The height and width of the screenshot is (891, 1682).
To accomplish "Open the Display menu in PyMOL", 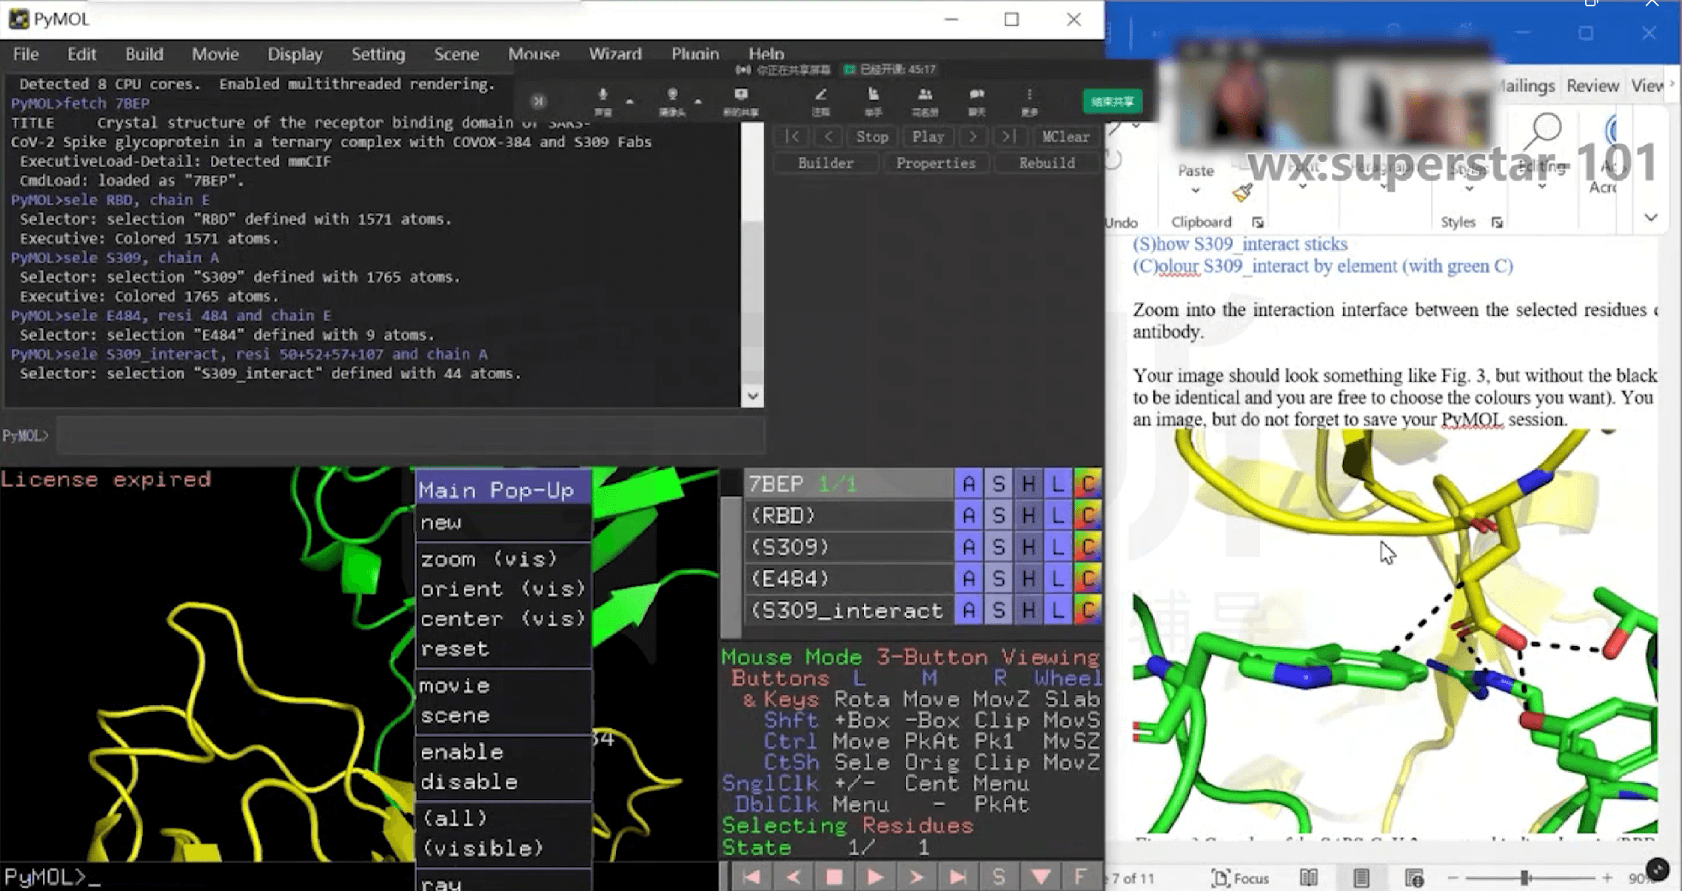I will [294, 53].
